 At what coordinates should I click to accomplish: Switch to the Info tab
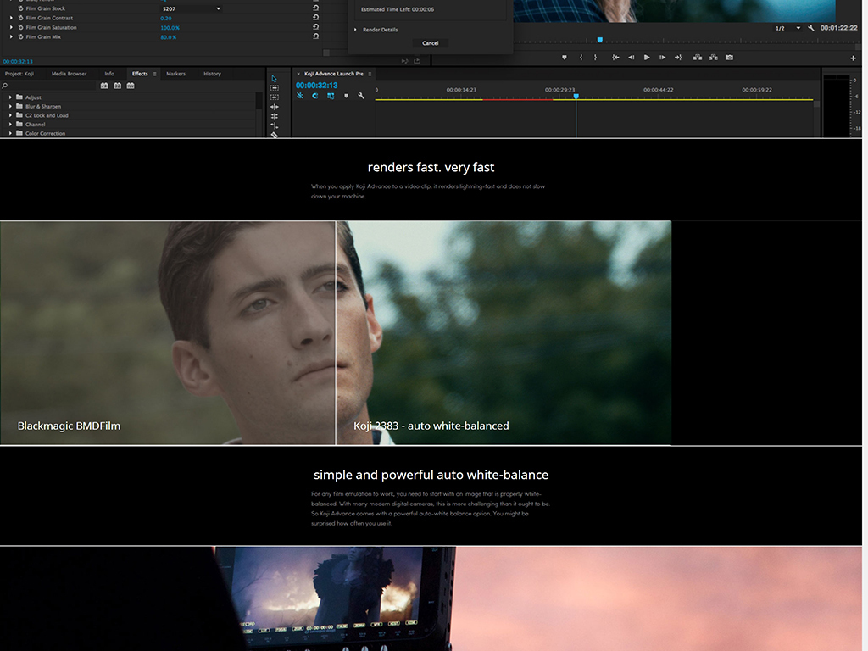click(x=109, y=74)
